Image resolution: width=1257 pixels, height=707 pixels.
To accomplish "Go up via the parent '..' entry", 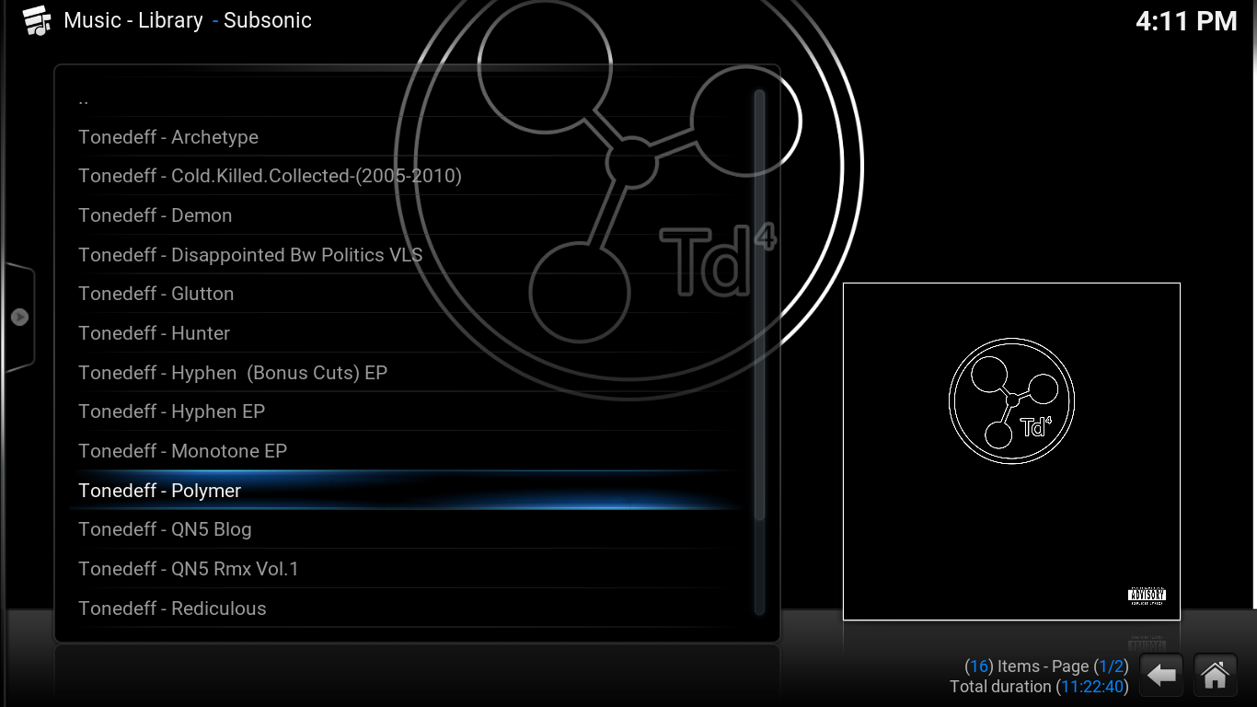I will point(84,99).
